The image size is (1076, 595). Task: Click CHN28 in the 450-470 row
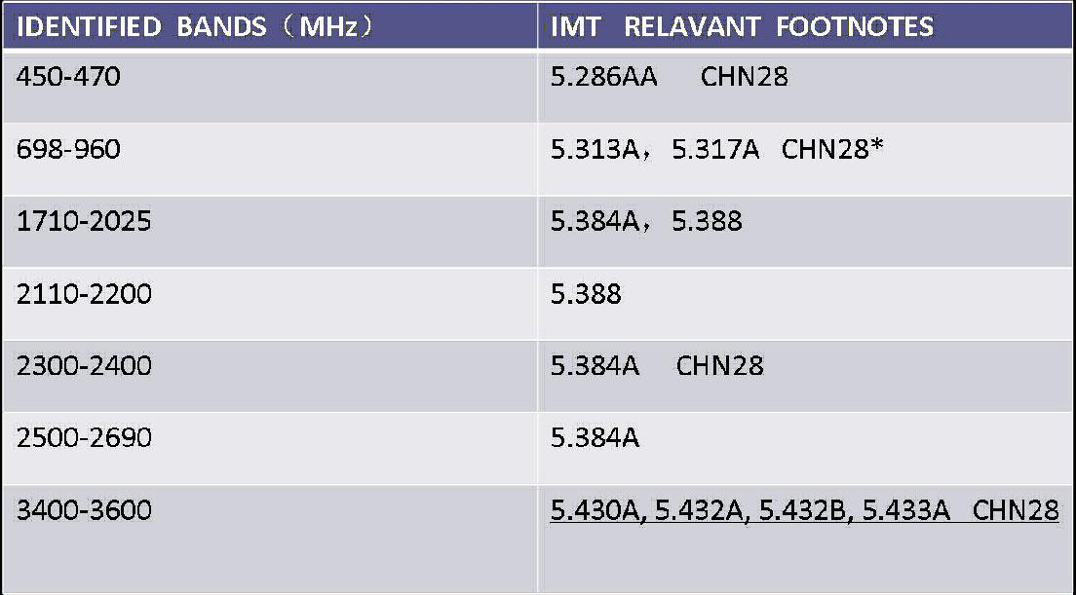(x=744, y=77)
